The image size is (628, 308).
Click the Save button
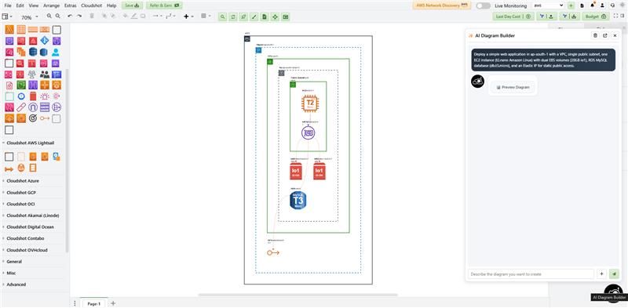[x=132, y=5]
